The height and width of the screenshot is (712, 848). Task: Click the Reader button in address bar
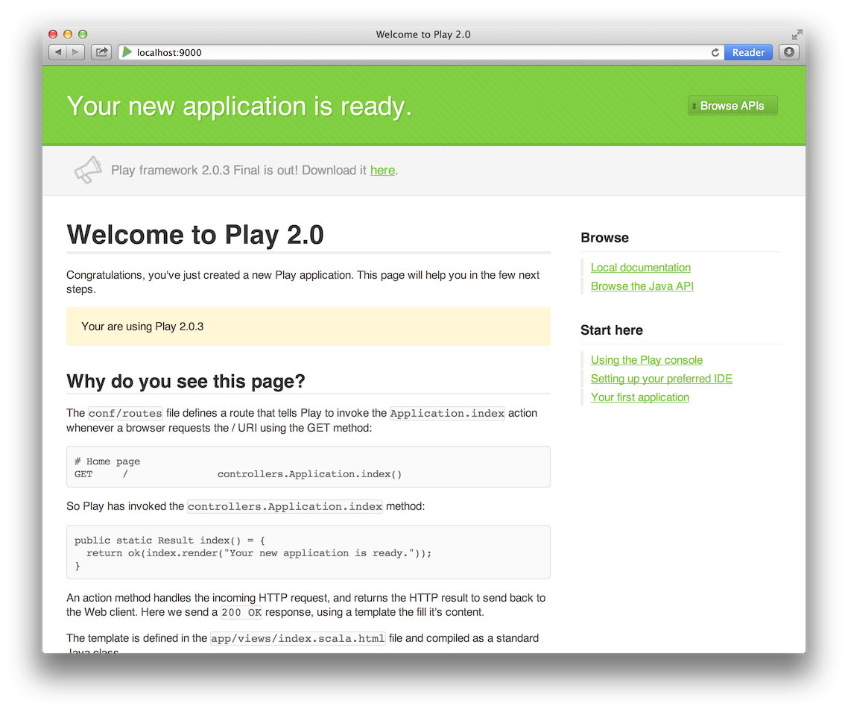(x=748, y=52)
